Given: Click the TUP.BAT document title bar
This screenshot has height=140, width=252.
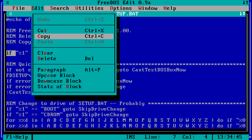Looking at the screenshot, I should click(x=127, y=14).
